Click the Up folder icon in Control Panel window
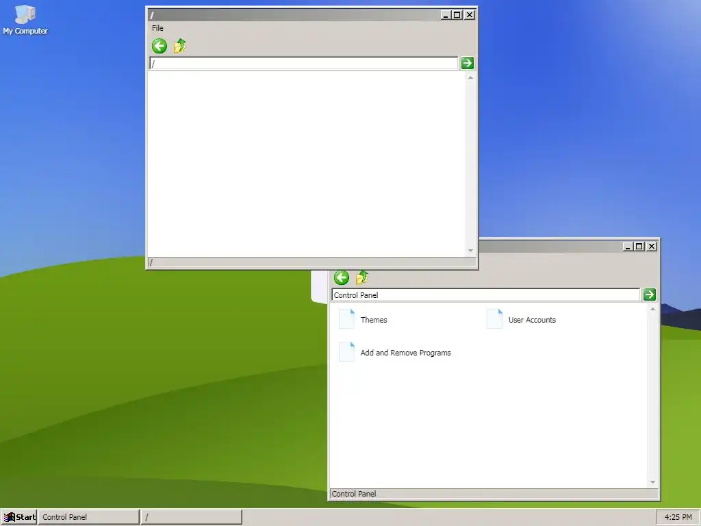701x526 pixels. [x=362, y=277]
